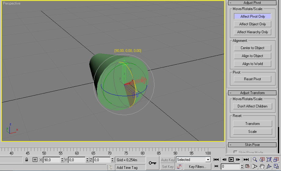The image size is (281, 171).
Task: Click the X coordinate input field
Action: coord(51,160)
